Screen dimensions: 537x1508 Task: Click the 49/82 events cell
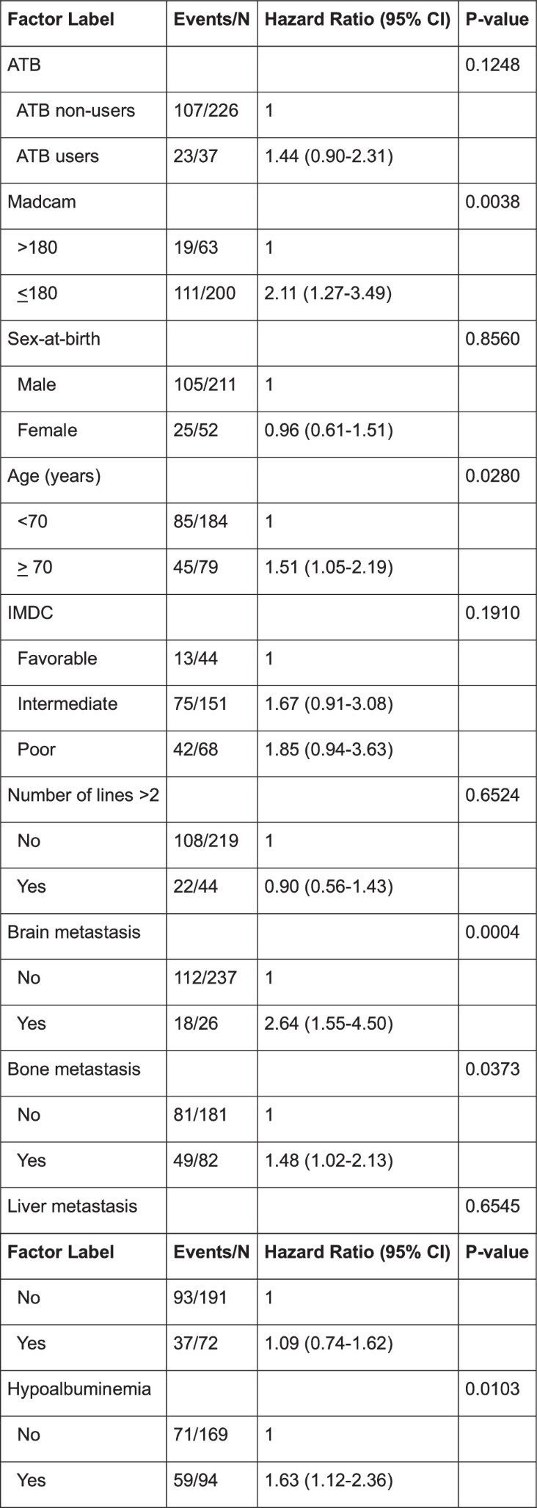tap(196, 1160)
